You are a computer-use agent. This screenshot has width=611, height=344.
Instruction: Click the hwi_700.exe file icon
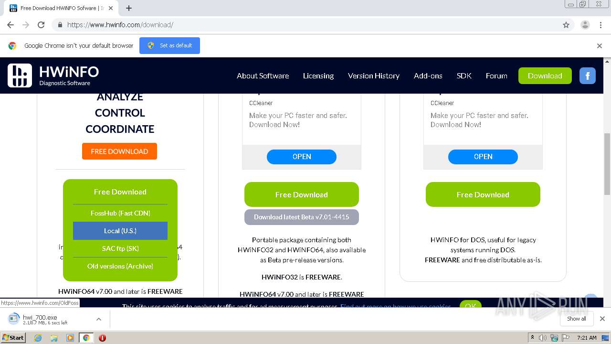14,319
